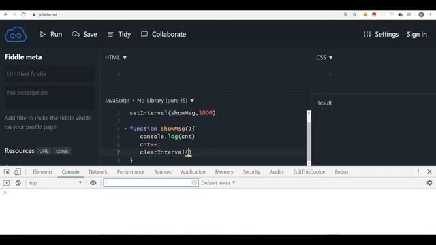Switch to the Security tab
Image resolution: width=436 pixels, height=245 pixels.
click(x=251, y=171)
